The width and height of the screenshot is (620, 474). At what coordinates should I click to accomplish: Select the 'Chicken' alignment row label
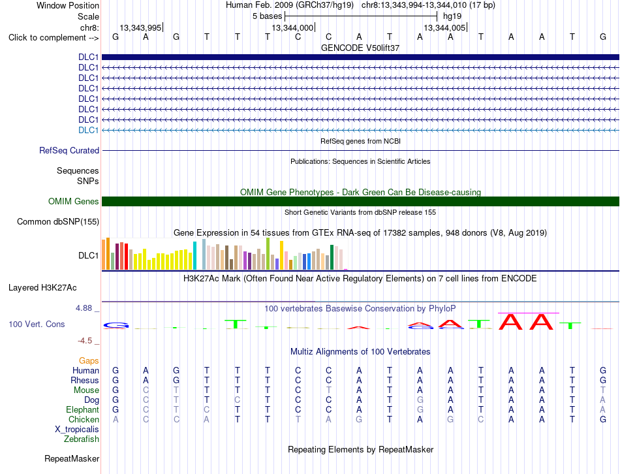coord(84,419)
